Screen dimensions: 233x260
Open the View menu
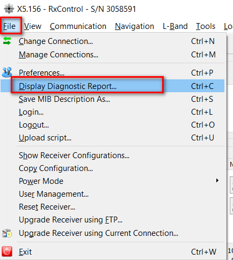(33, 26)
